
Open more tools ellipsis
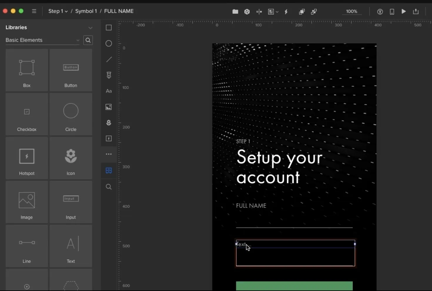109,154
